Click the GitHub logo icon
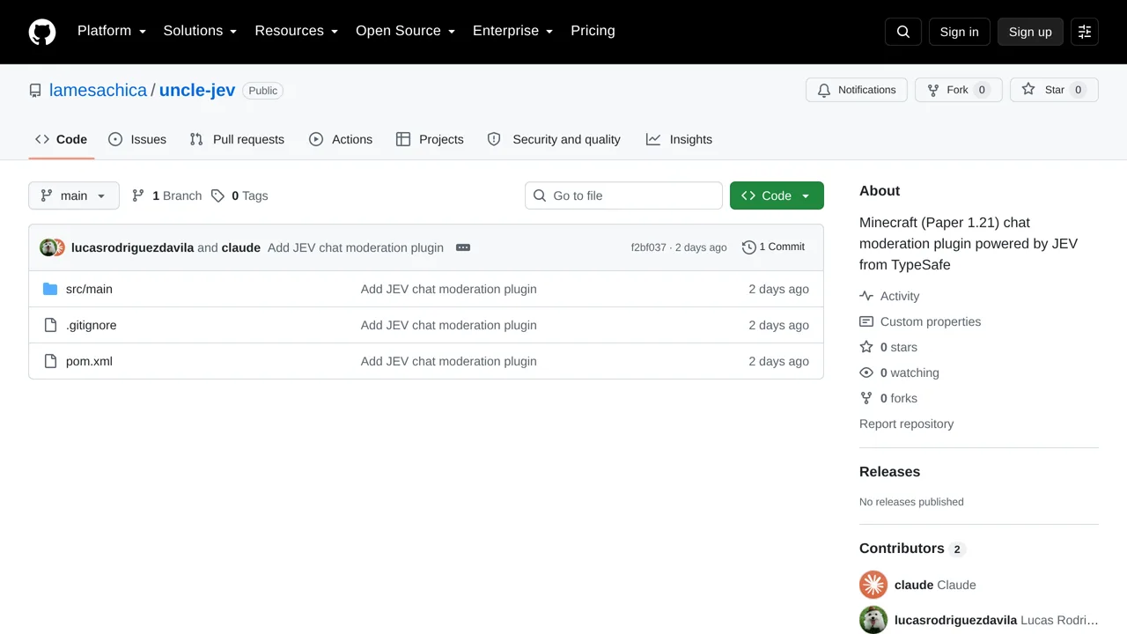The image size is (1127, 634). pyautogui.click(x=42, y=32)
